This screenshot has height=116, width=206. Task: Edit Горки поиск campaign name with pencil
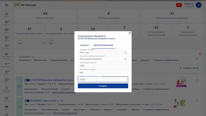[x=58, y=101]
